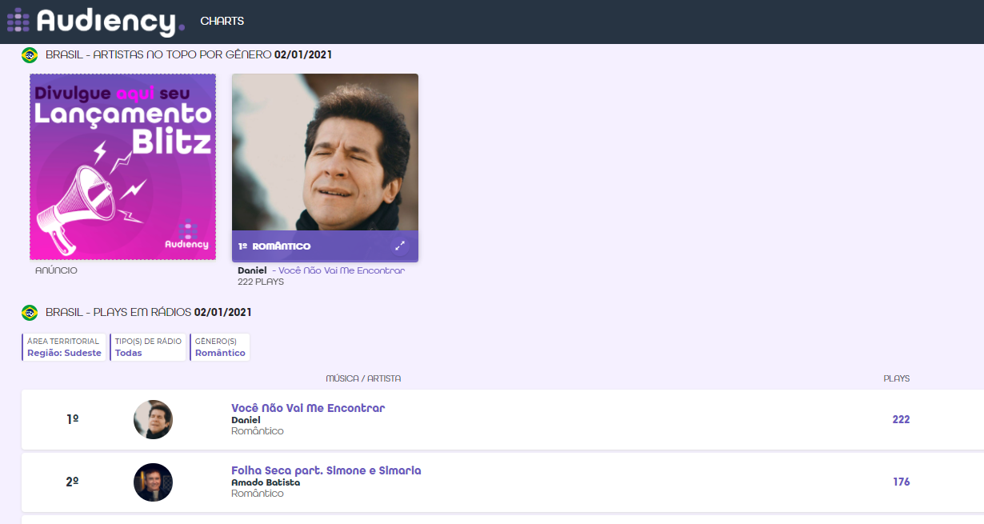
Task: Expand the Romântico card with the arrows icon
Action: [x=400, y=246]
